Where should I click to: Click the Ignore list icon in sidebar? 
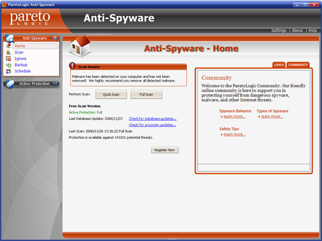tap(9, 59)
